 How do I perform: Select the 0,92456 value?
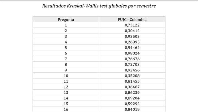(132, 70)
